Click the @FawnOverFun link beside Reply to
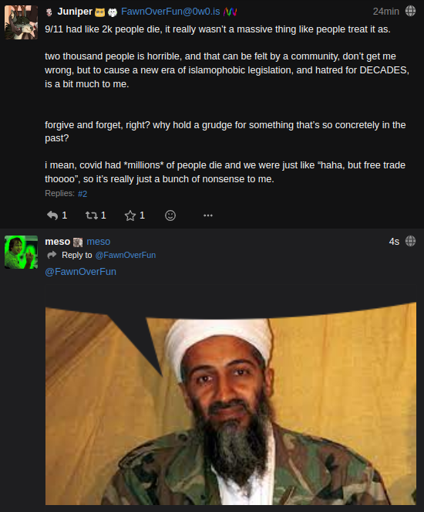 (126, 255)
